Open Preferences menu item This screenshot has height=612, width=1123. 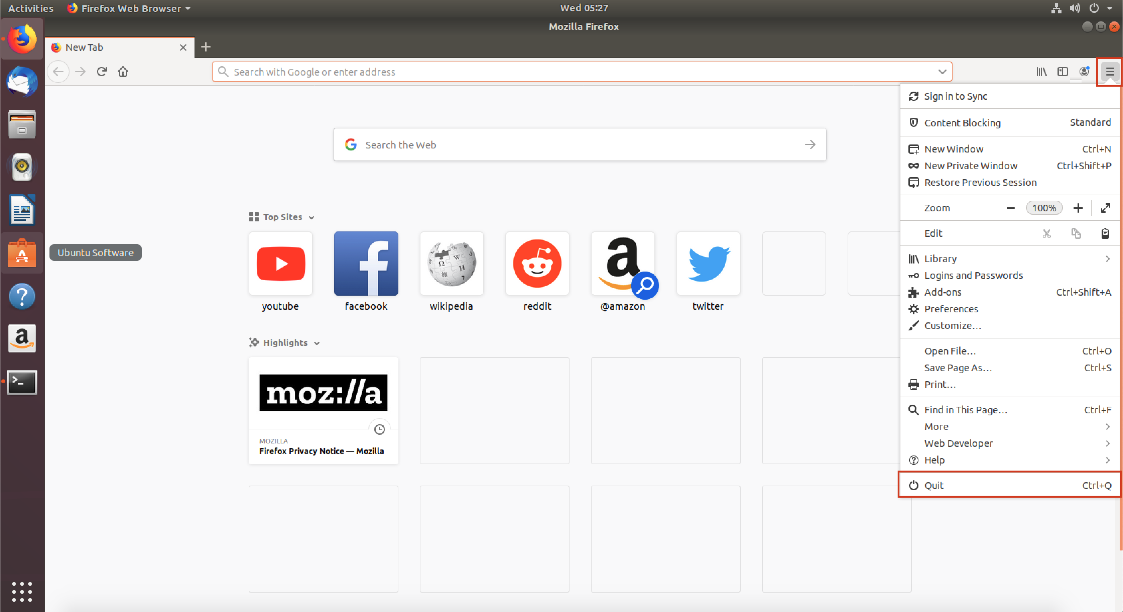[x=1009, y=309]
